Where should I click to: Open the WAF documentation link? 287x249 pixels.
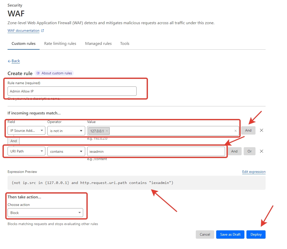click(x=23, y=31)
